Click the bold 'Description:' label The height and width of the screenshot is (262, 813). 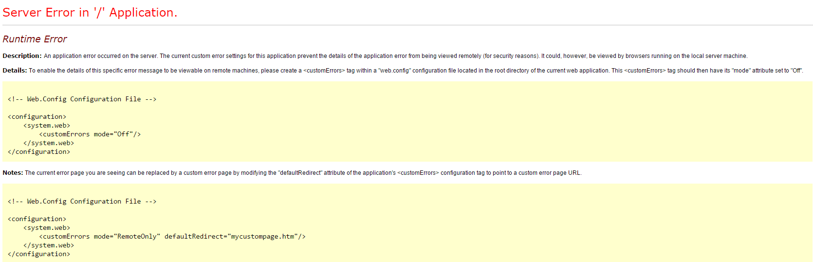[22, 56]
